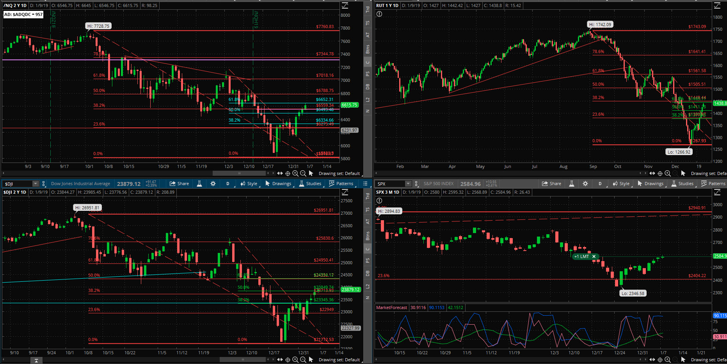
Task: Click info alert icon on RUT chart
Action: (x=379, y=14)
